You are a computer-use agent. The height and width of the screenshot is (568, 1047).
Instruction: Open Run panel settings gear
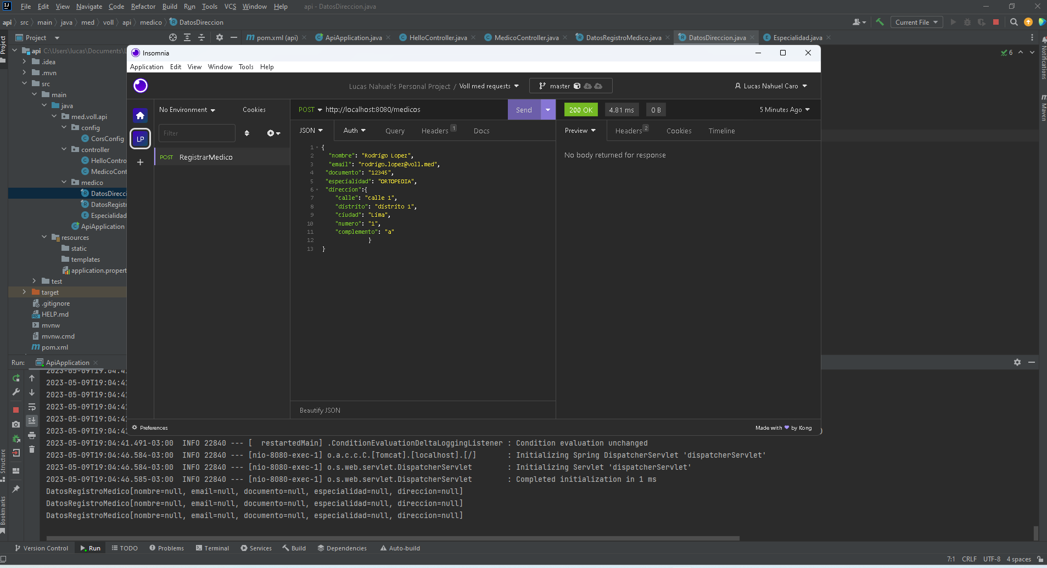pyautogui.click(x=1017, y=362)
